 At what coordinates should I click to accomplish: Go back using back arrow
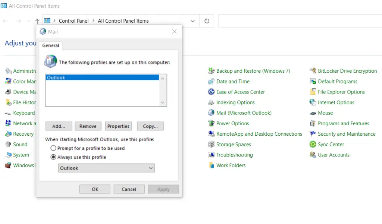tap(5, 21)
